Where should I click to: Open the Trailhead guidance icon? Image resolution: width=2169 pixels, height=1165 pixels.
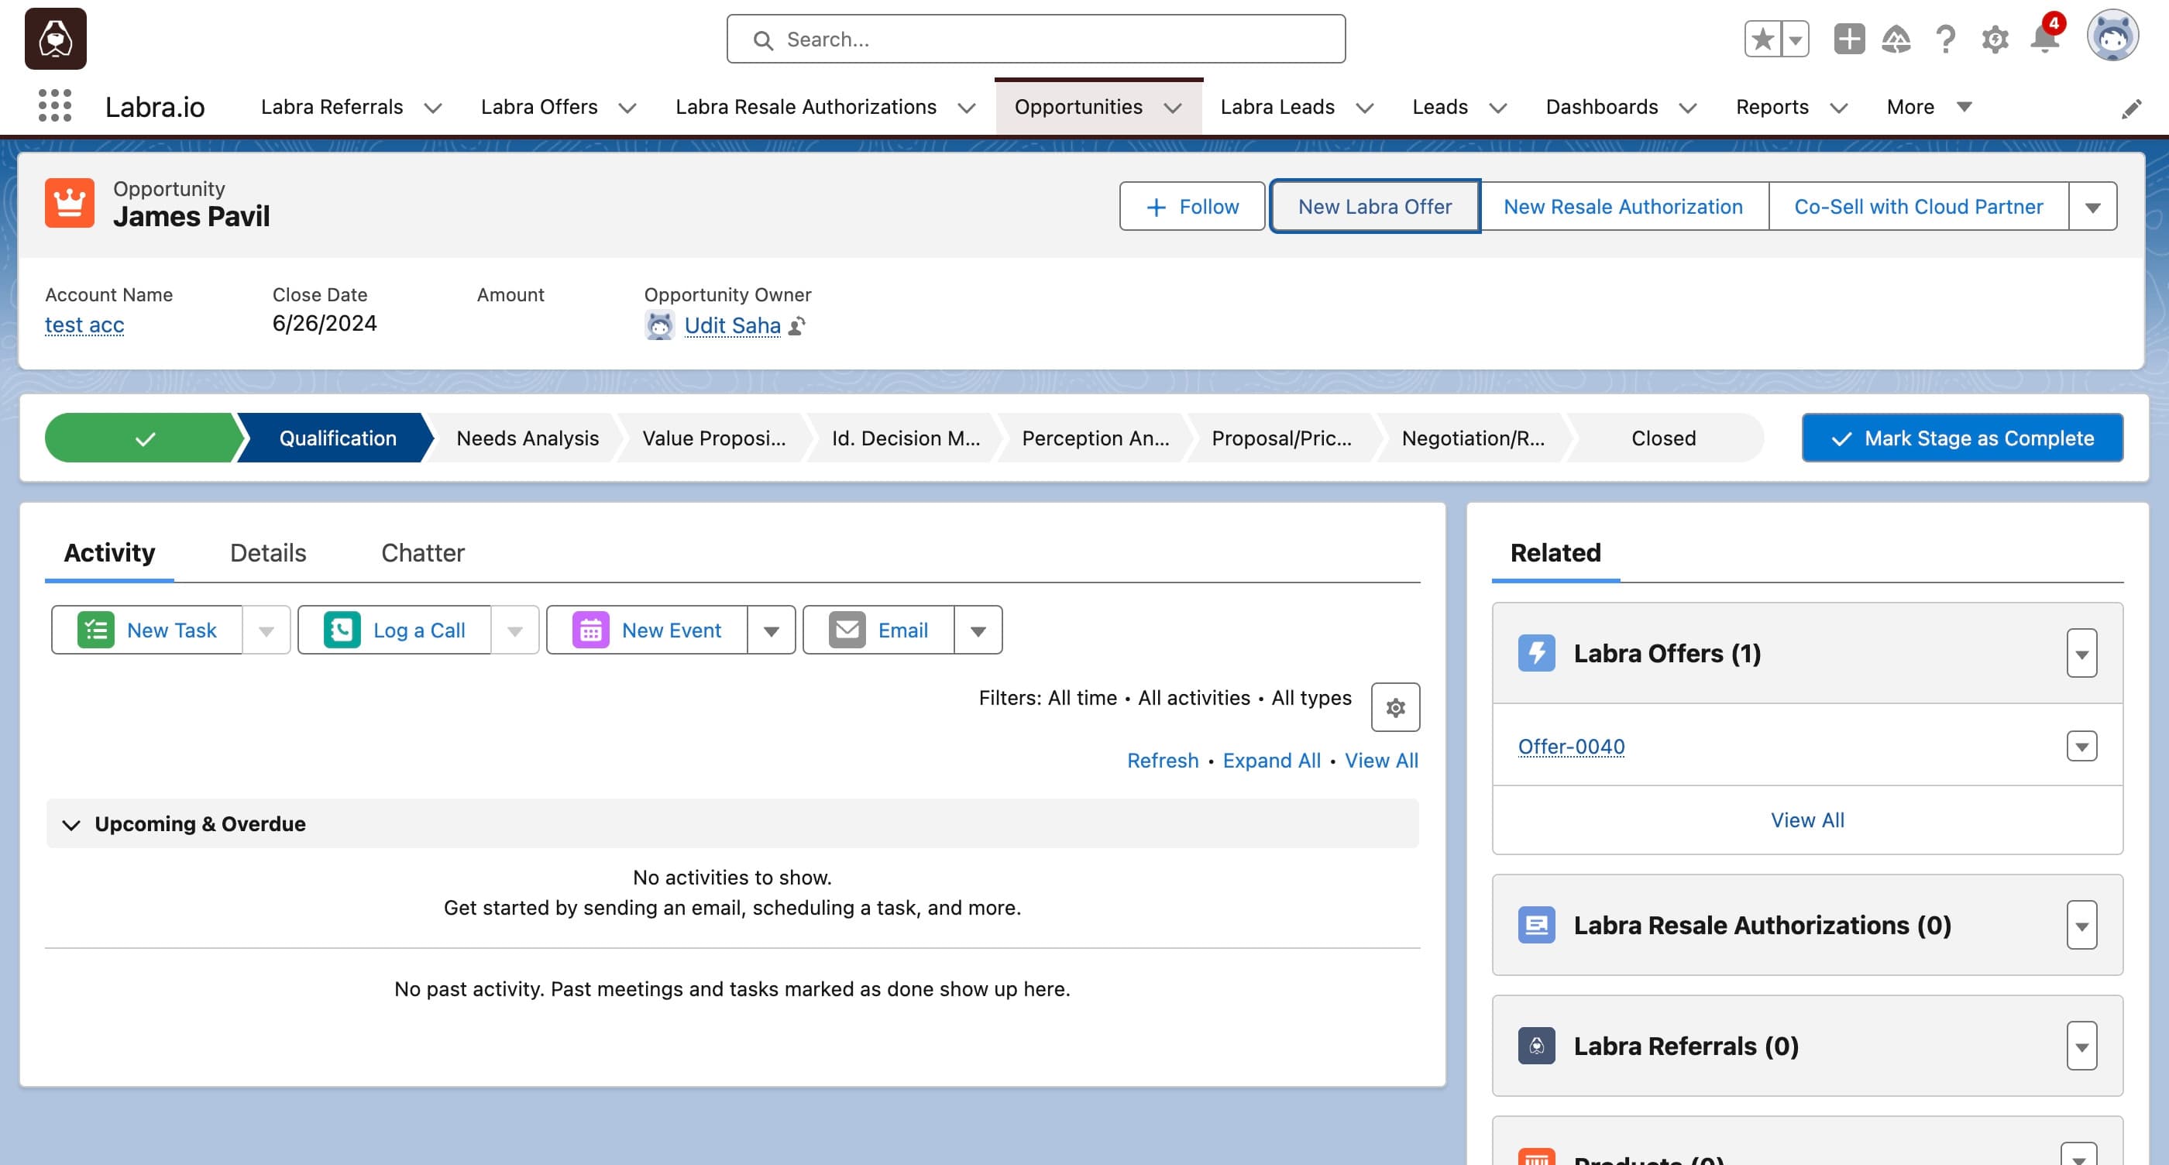point(1896,39)
